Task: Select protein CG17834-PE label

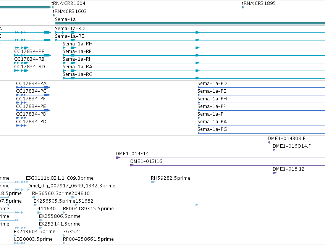Action: point(31,106)
